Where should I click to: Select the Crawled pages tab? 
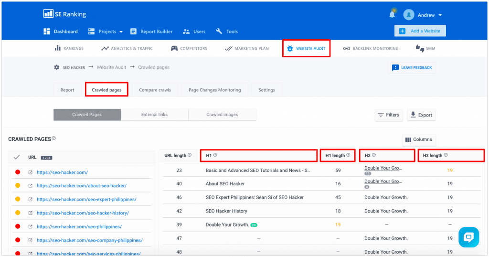[106, 90]
